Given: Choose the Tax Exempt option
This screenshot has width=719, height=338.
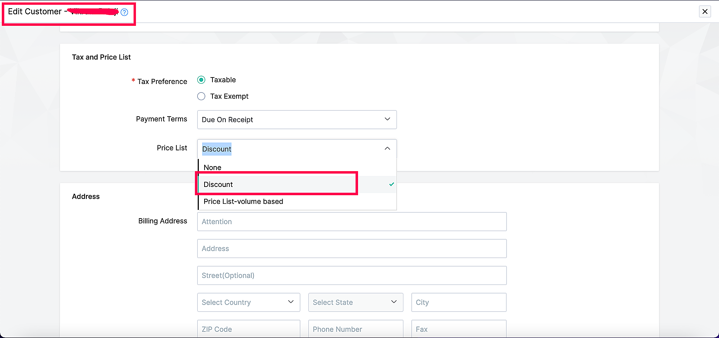Looking at the screenshot, I should (201, 96).
